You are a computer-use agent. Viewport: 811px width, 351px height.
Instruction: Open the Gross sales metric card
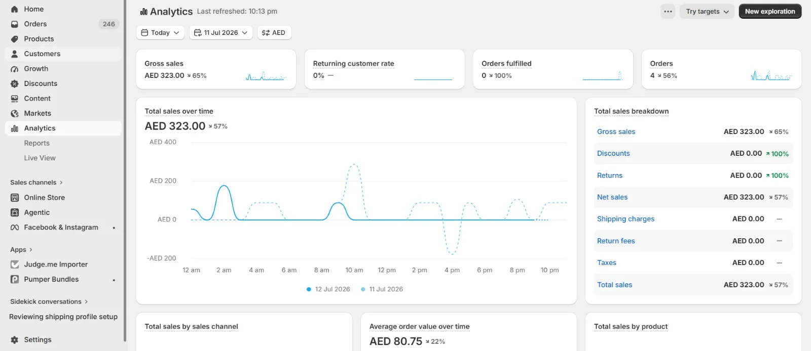(x=216, y=69)
